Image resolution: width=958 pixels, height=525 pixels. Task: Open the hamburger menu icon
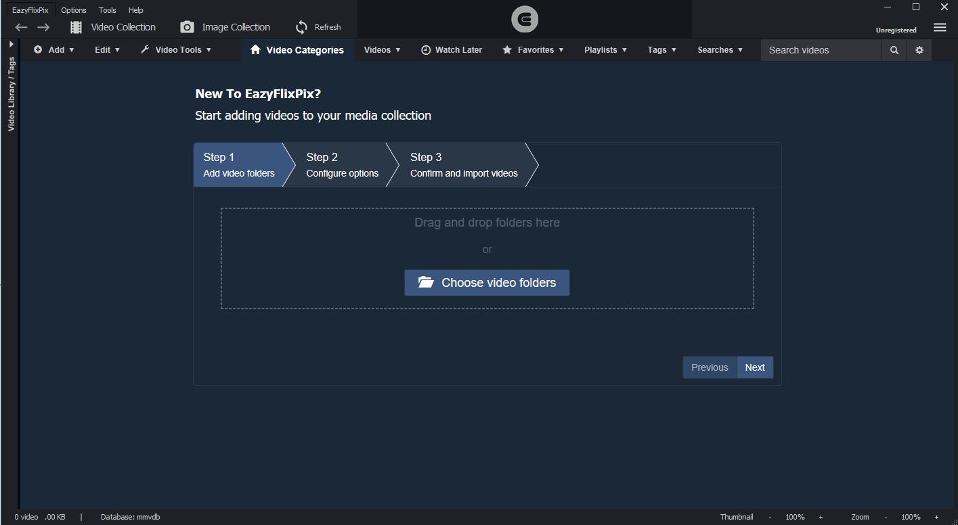[940, 28]
